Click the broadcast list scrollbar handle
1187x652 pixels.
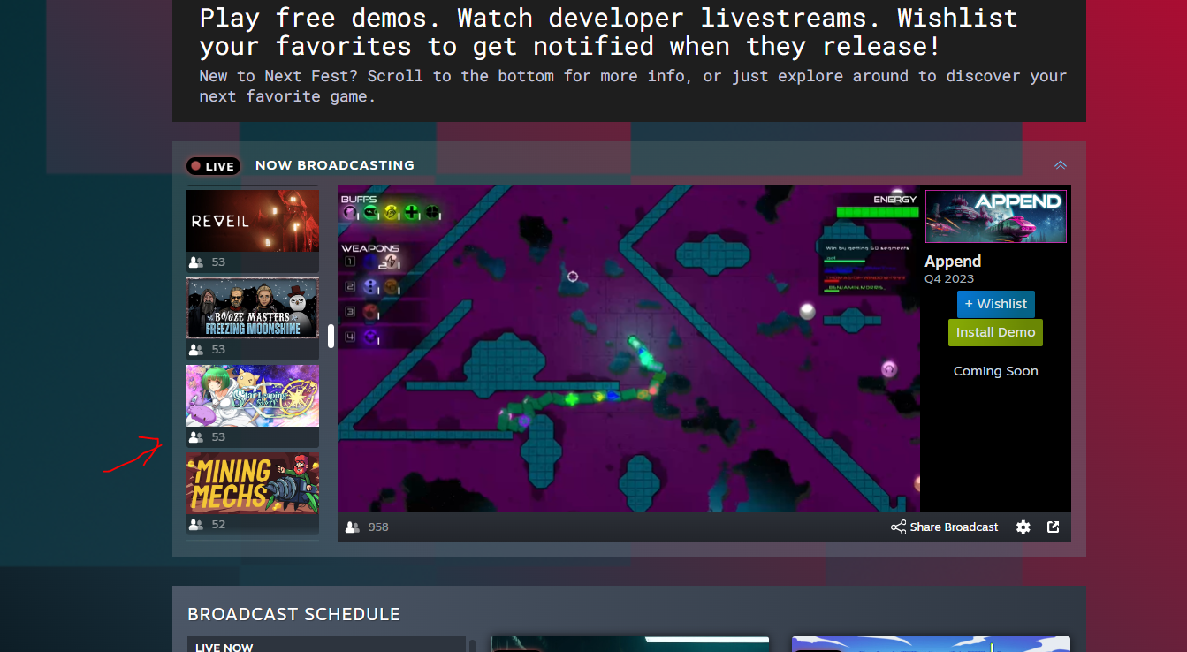pyautogui.click(x=331, y=337)
